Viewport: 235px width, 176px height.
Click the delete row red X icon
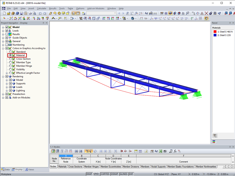(122, 151)
